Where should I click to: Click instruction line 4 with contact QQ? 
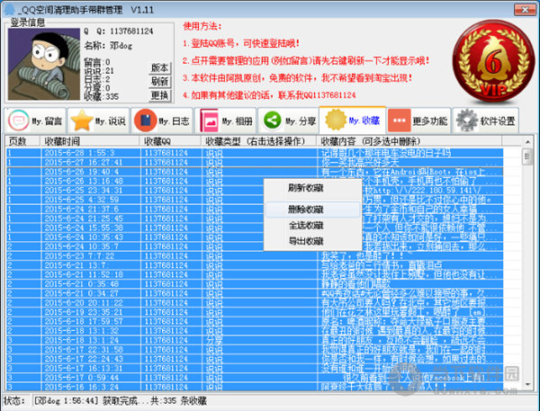pyautogui.click(x=269, y=95)
